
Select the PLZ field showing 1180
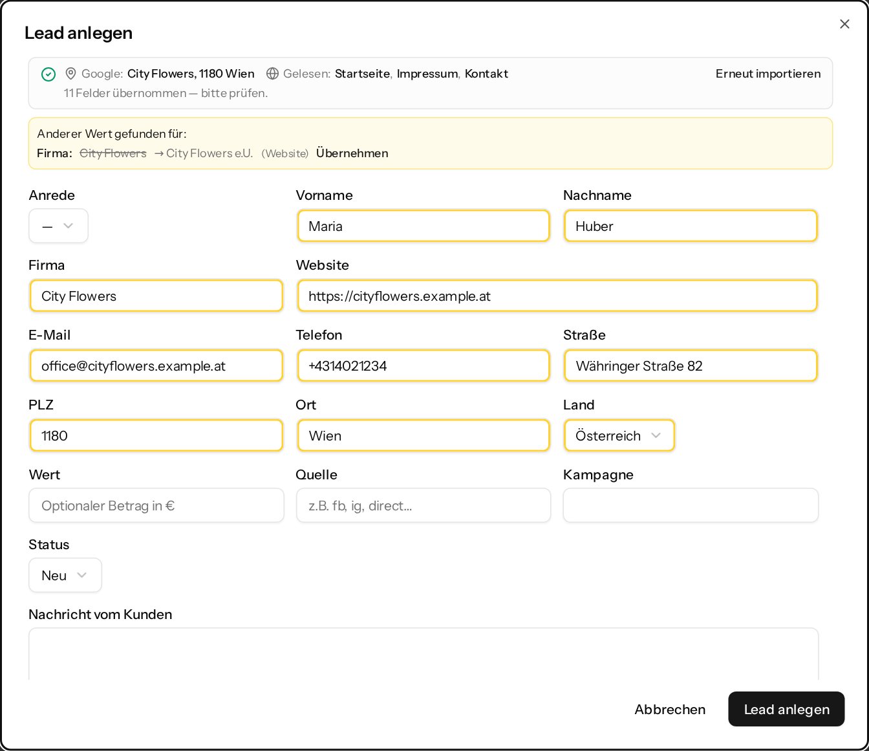click(156, 435)
